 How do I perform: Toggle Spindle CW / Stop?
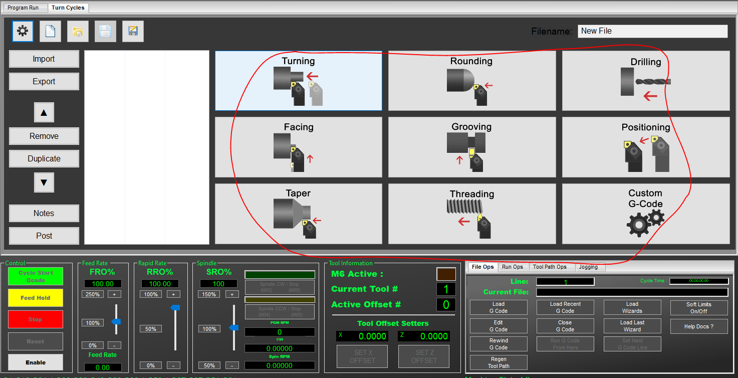pos(280,287)
